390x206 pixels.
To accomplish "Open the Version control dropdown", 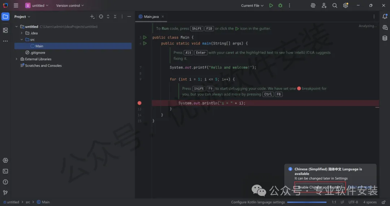I will (x=70, y=5).
